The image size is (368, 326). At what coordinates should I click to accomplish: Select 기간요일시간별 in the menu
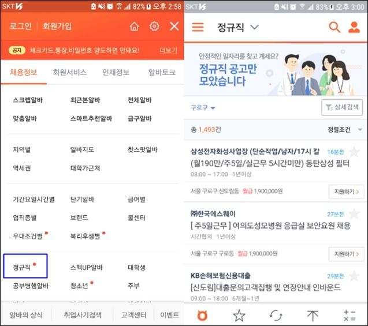point(34,200)
